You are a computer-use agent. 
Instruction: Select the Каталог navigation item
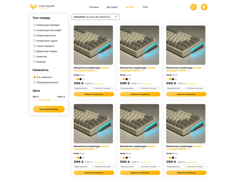click(x=130, y=7)
